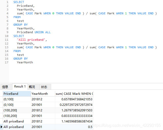The width and height of the screenshot is (163, 130).
Task: Click line number 17 in the gutter
Action: 7,62
